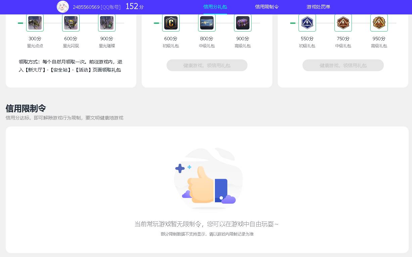Open the 游戏处罚单 tab
This screenshot has height=257, width=412.
coord(318,6)
